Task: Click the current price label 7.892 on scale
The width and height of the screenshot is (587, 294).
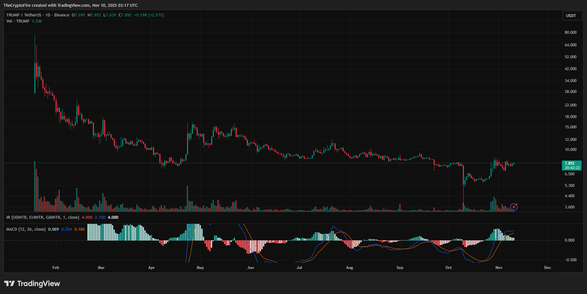Action: 569,163
